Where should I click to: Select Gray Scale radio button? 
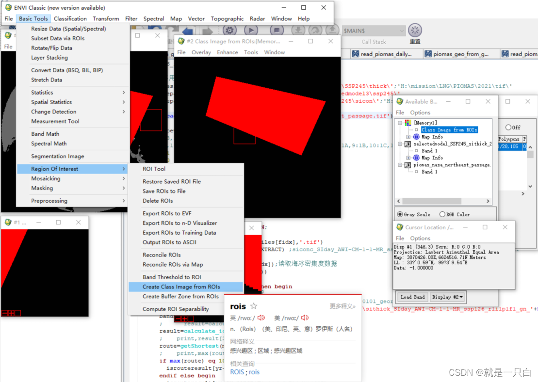point(400,214)
